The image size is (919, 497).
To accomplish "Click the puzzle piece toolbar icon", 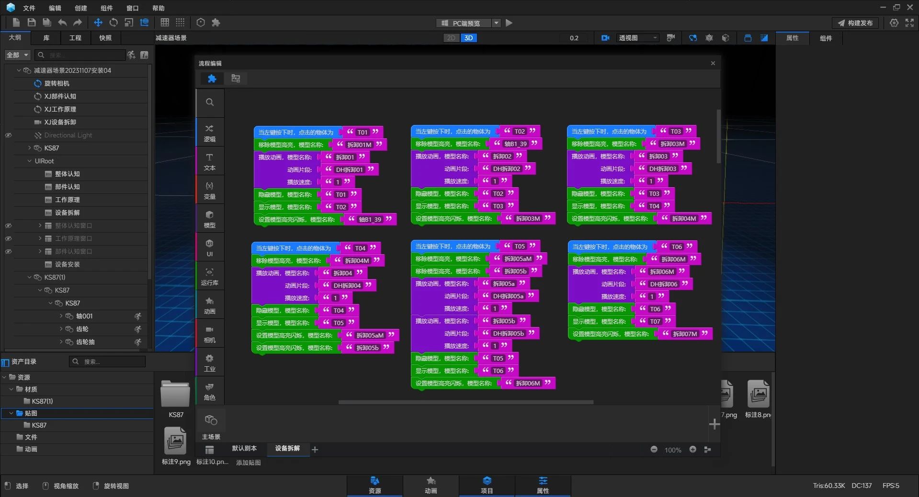I will tap(216, 23).
